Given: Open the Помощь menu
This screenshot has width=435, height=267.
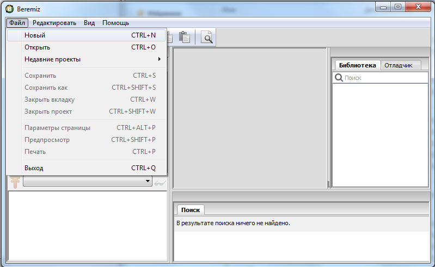Looking at the screenshot, I should click(115, 23).
